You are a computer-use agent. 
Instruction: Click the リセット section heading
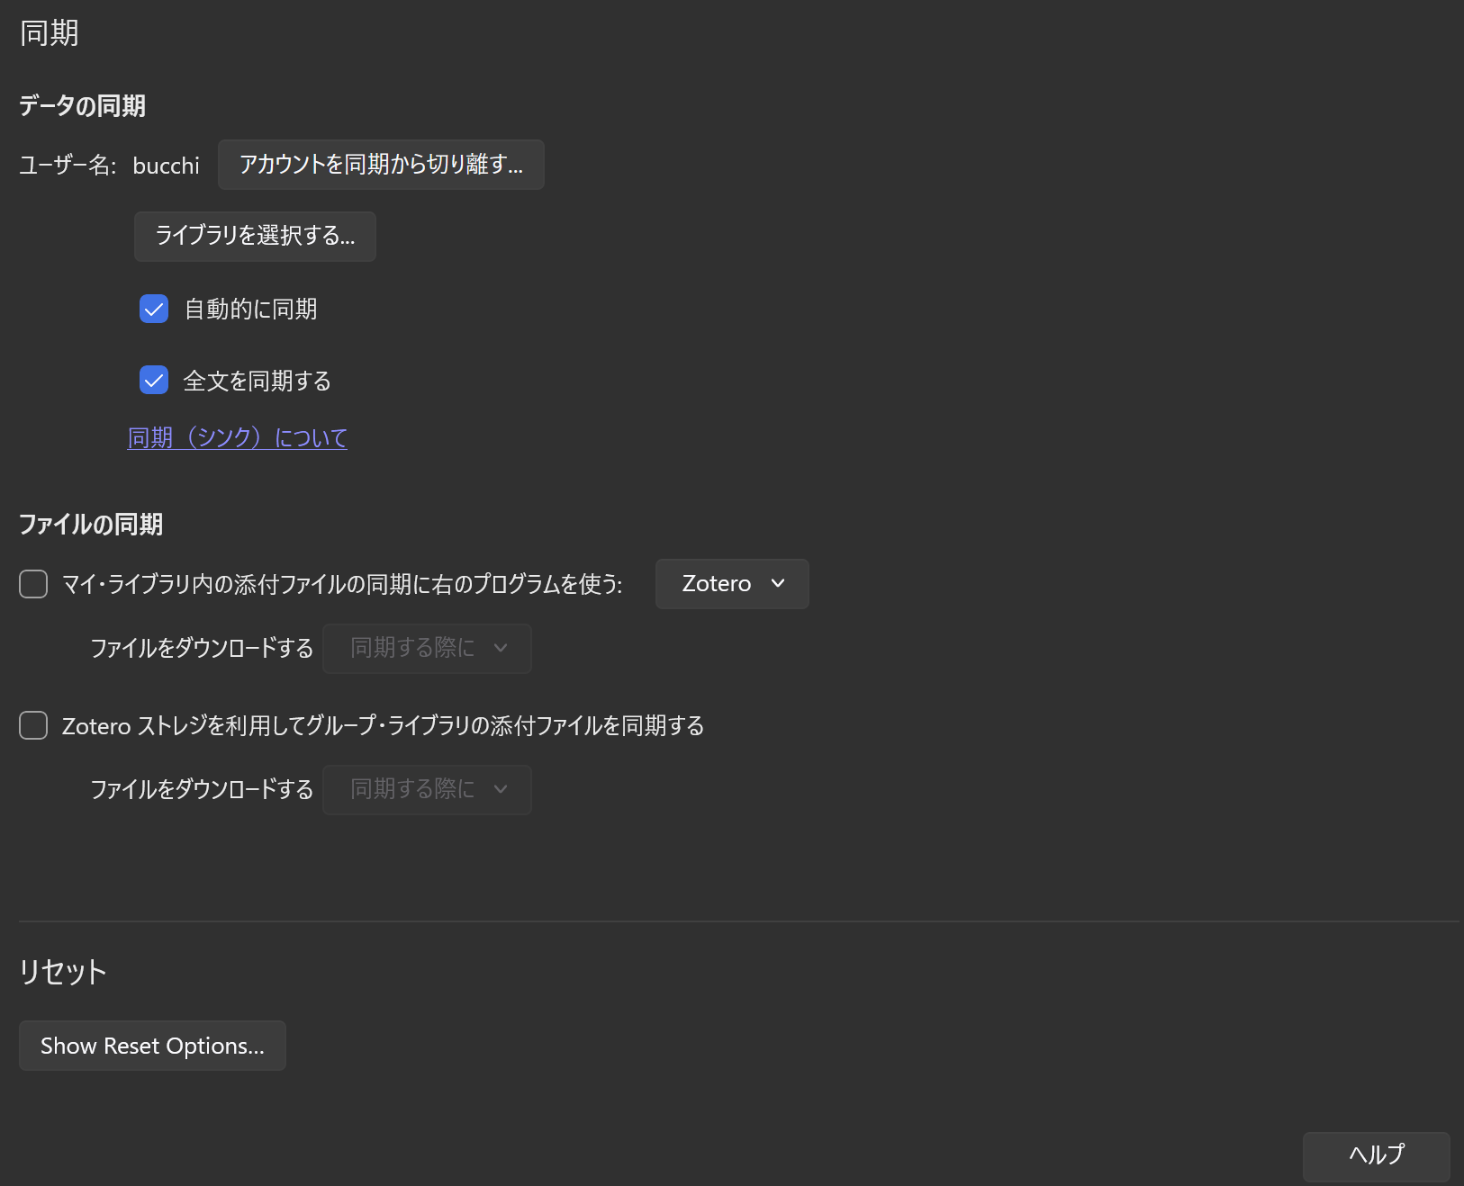(63, 972)
